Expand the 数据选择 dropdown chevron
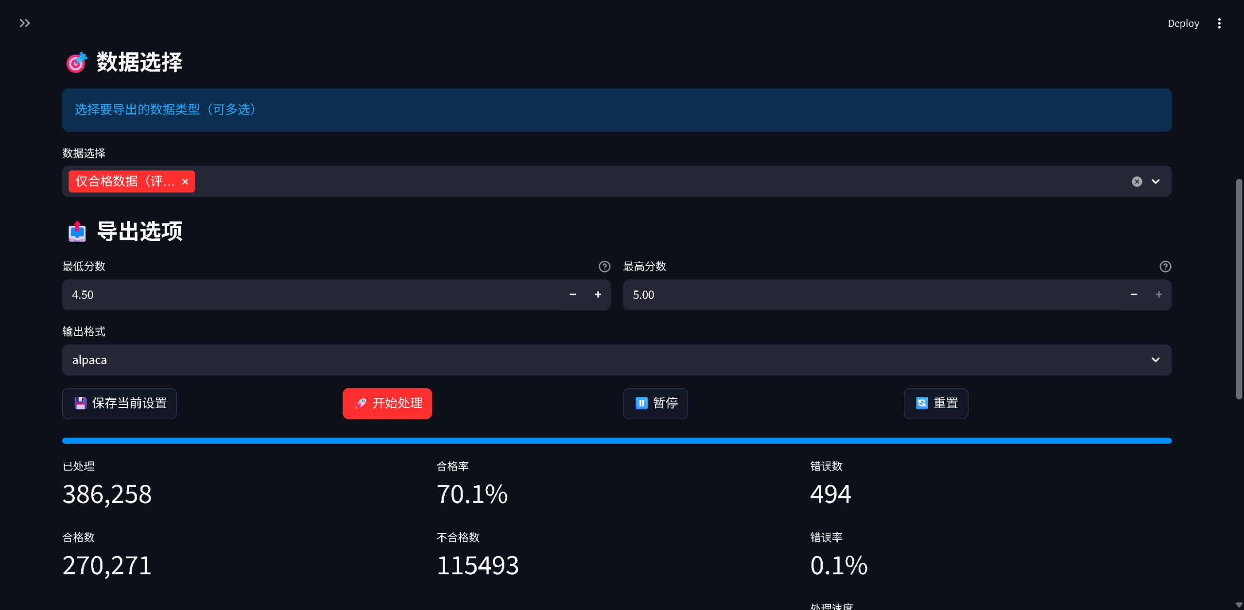The width and height of the screenshot is (1244, 610). tap(1156, 181)
